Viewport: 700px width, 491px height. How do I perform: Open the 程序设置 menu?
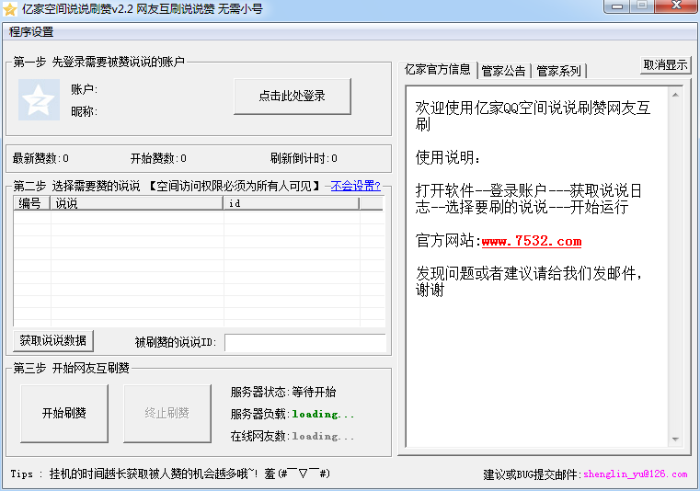point(31,32)
